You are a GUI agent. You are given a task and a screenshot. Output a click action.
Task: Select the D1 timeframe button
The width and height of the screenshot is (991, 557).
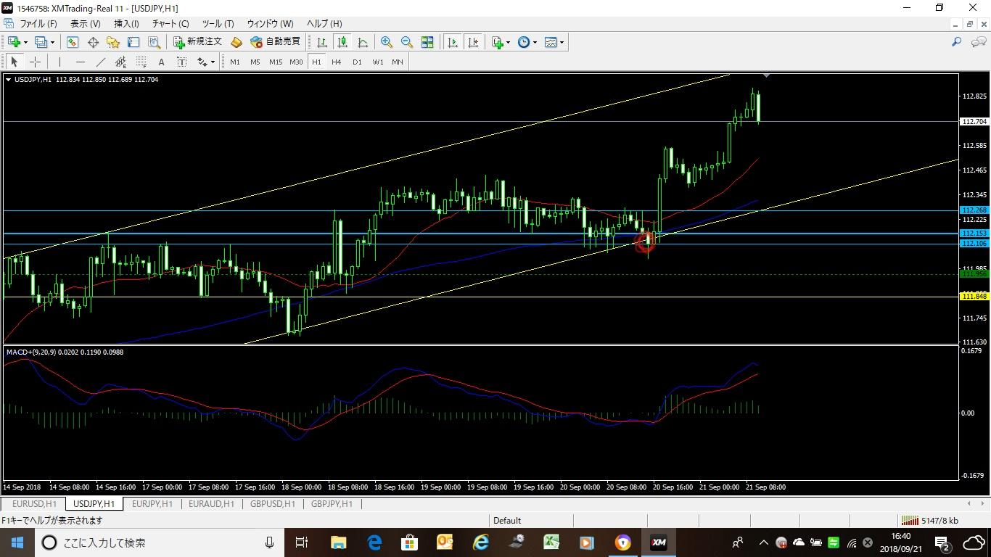click(357, 62)
